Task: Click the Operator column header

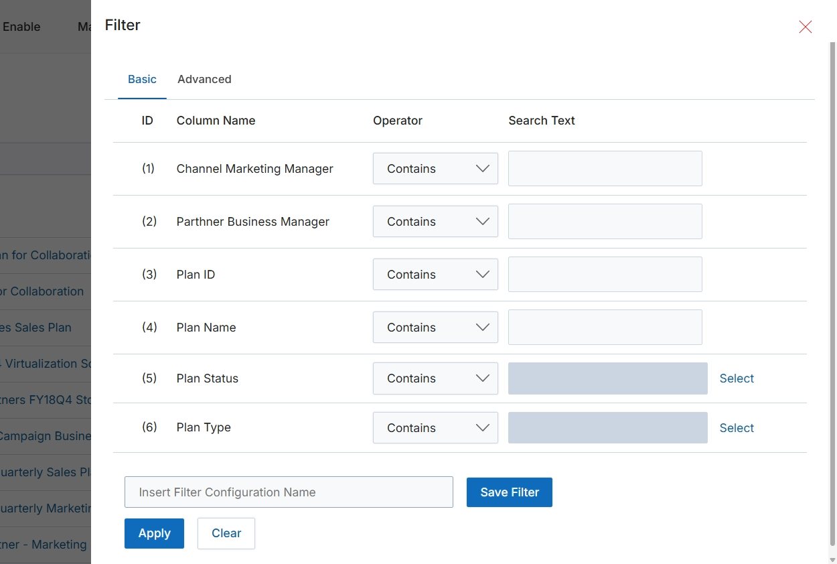Action: pos(398,121)
